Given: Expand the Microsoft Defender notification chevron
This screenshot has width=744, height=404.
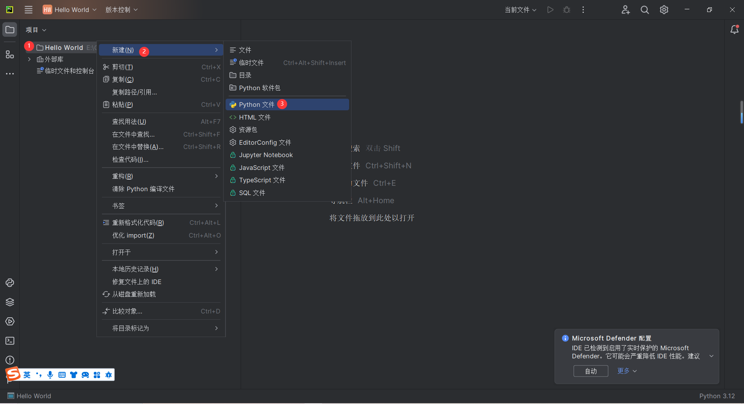Looking at the screenshot, I should pos(711,356).
